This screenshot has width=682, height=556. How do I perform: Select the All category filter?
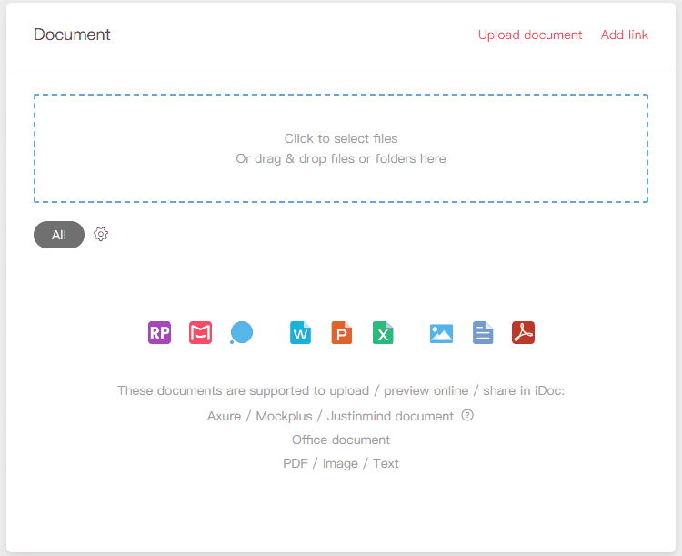pyautogui.click(x=59, y=235)
